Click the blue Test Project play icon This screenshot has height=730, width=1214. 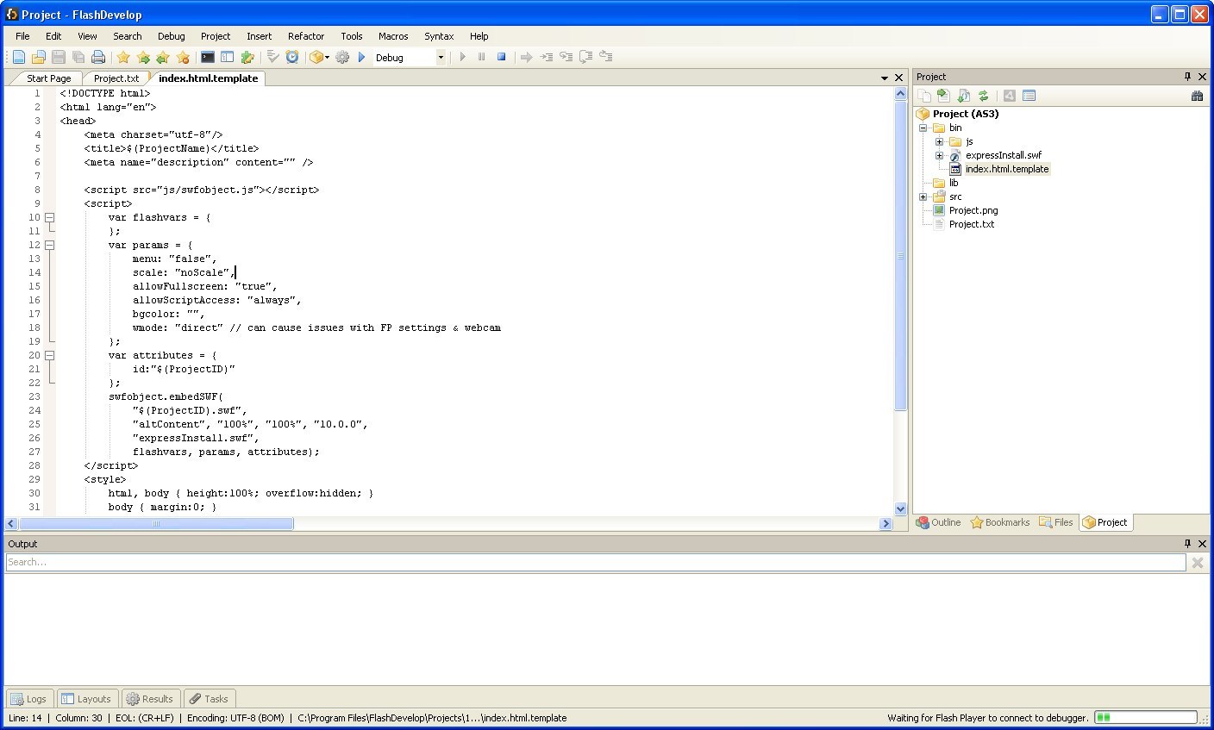coord(362,57)
